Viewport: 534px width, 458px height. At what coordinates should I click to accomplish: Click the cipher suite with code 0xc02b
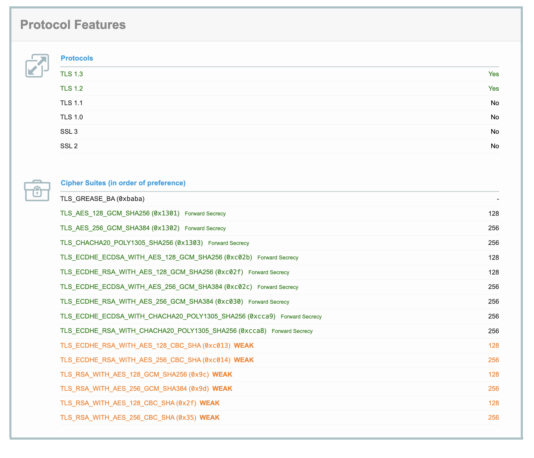[x=156, y=258]
